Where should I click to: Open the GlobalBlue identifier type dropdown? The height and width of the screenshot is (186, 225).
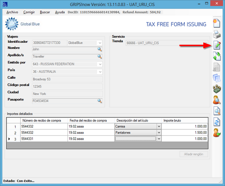tap(100, 43)
